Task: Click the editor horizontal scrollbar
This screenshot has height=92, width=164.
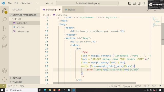Action: coord(95,83)
